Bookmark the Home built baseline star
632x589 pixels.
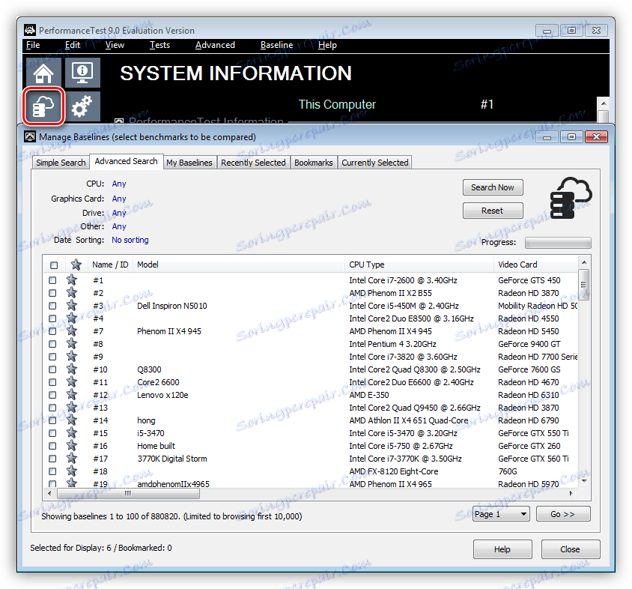coord(72,446)
